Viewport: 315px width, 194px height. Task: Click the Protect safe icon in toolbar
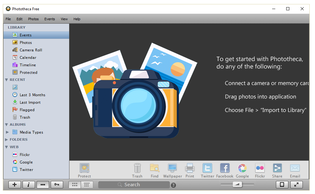pos(84,168)
